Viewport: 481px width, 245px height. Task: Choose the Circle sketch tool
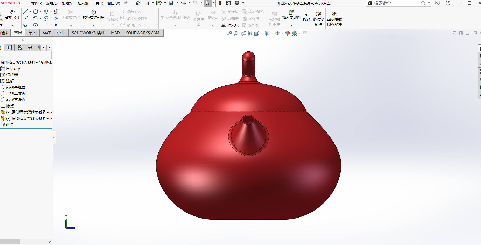(x=36, y=12)
